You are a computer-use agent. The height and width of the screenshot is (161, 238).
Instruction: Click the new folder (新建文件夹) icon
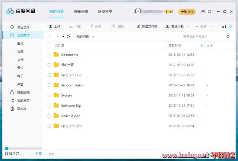tap(138, 26)
